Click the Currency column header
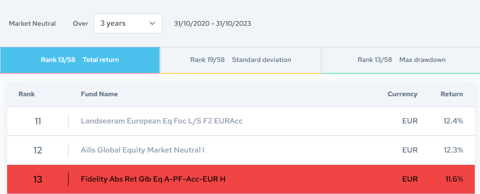The image size is (480, 194). pyautogui.click(x=402, y=94)
